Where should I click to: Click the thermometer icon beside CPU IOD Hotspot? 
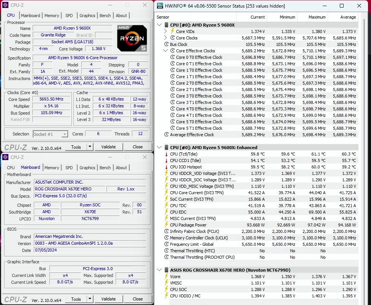pos(166,167)
